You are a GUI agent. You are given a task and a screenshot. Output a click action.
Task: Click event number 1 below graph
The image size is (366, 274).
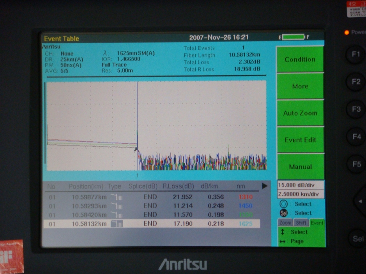coord(137,176)
